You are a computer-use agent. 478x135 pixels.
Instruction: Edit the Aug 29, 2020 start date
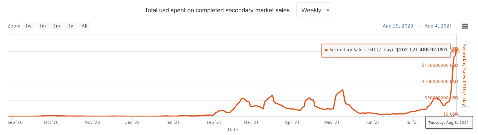(x=398, y=26)
